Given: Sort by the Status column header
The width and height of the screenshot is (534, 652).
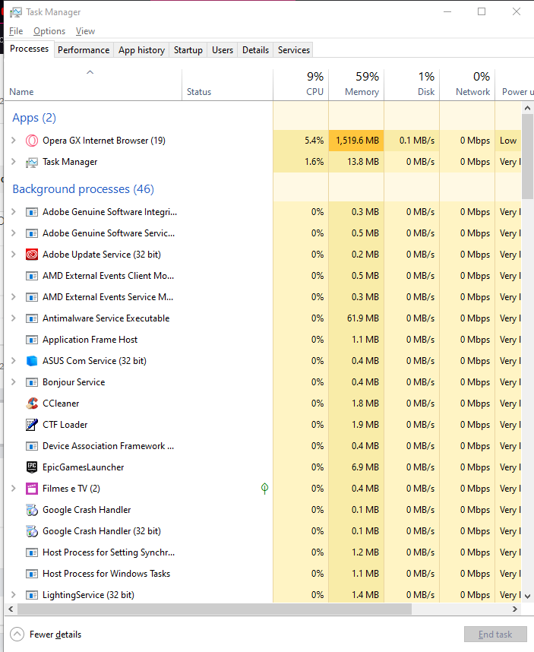Looking at the screenshot, I should point(227,84).
